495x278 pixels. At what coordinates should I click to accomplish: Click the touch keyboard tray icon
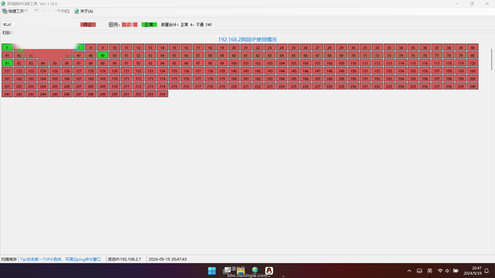419,271
